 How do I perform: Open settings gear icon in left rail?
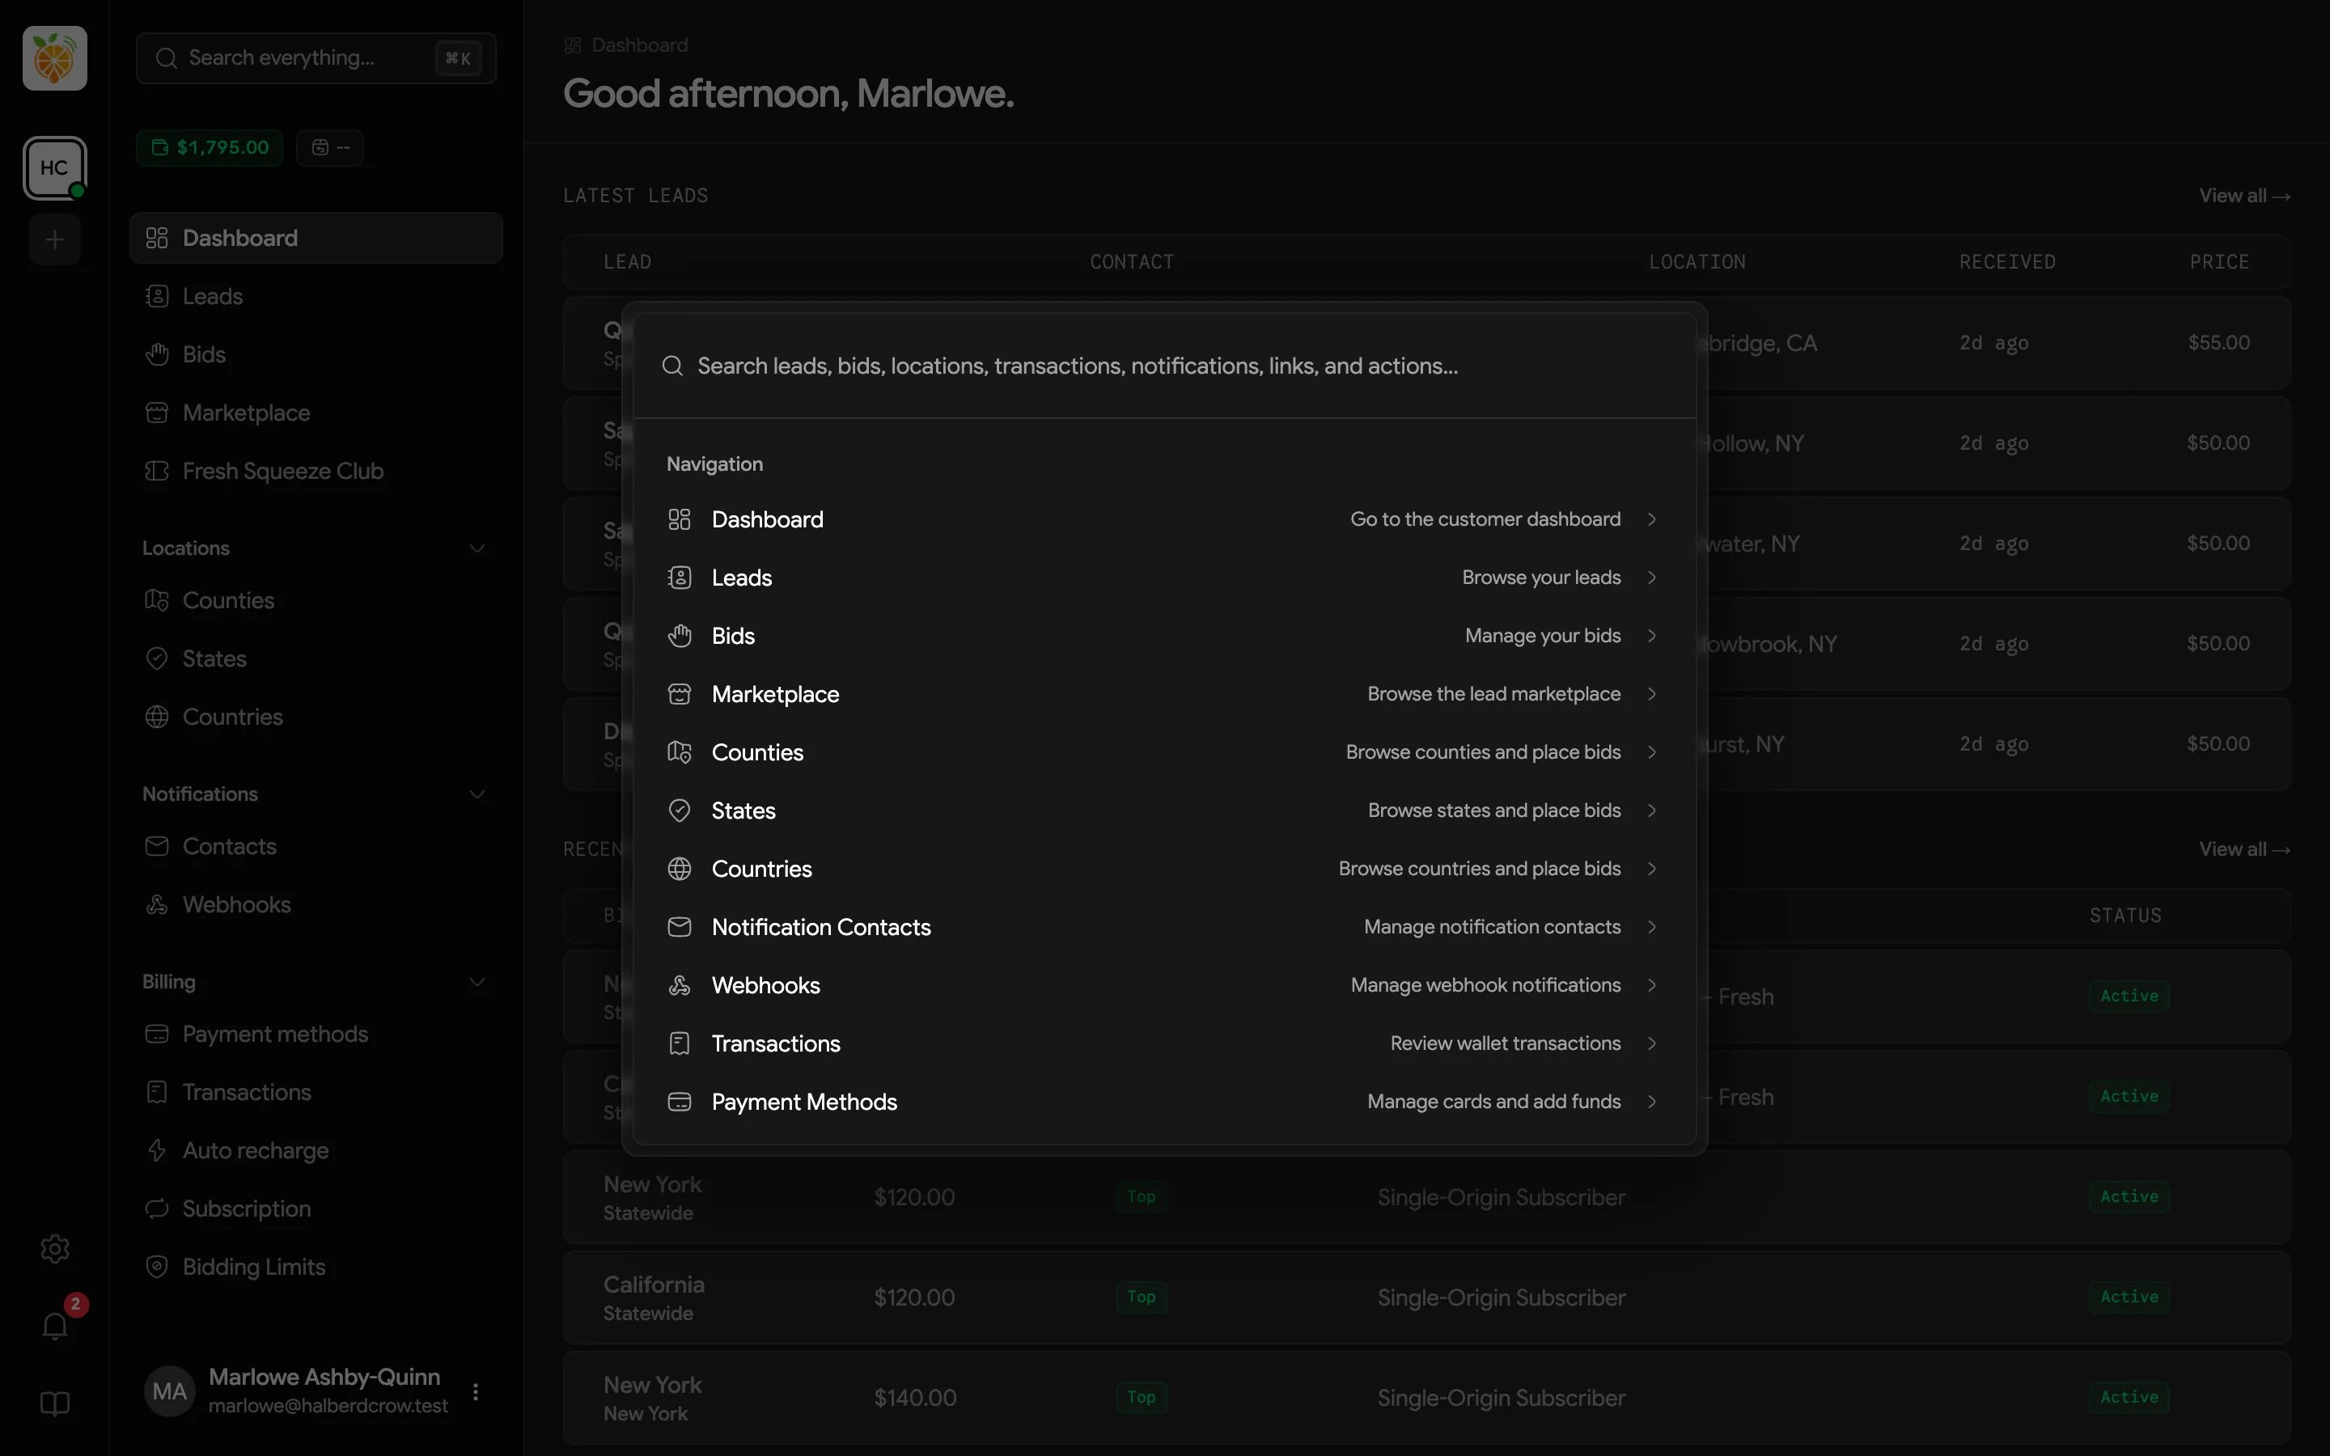click(x=55, y=1248)
